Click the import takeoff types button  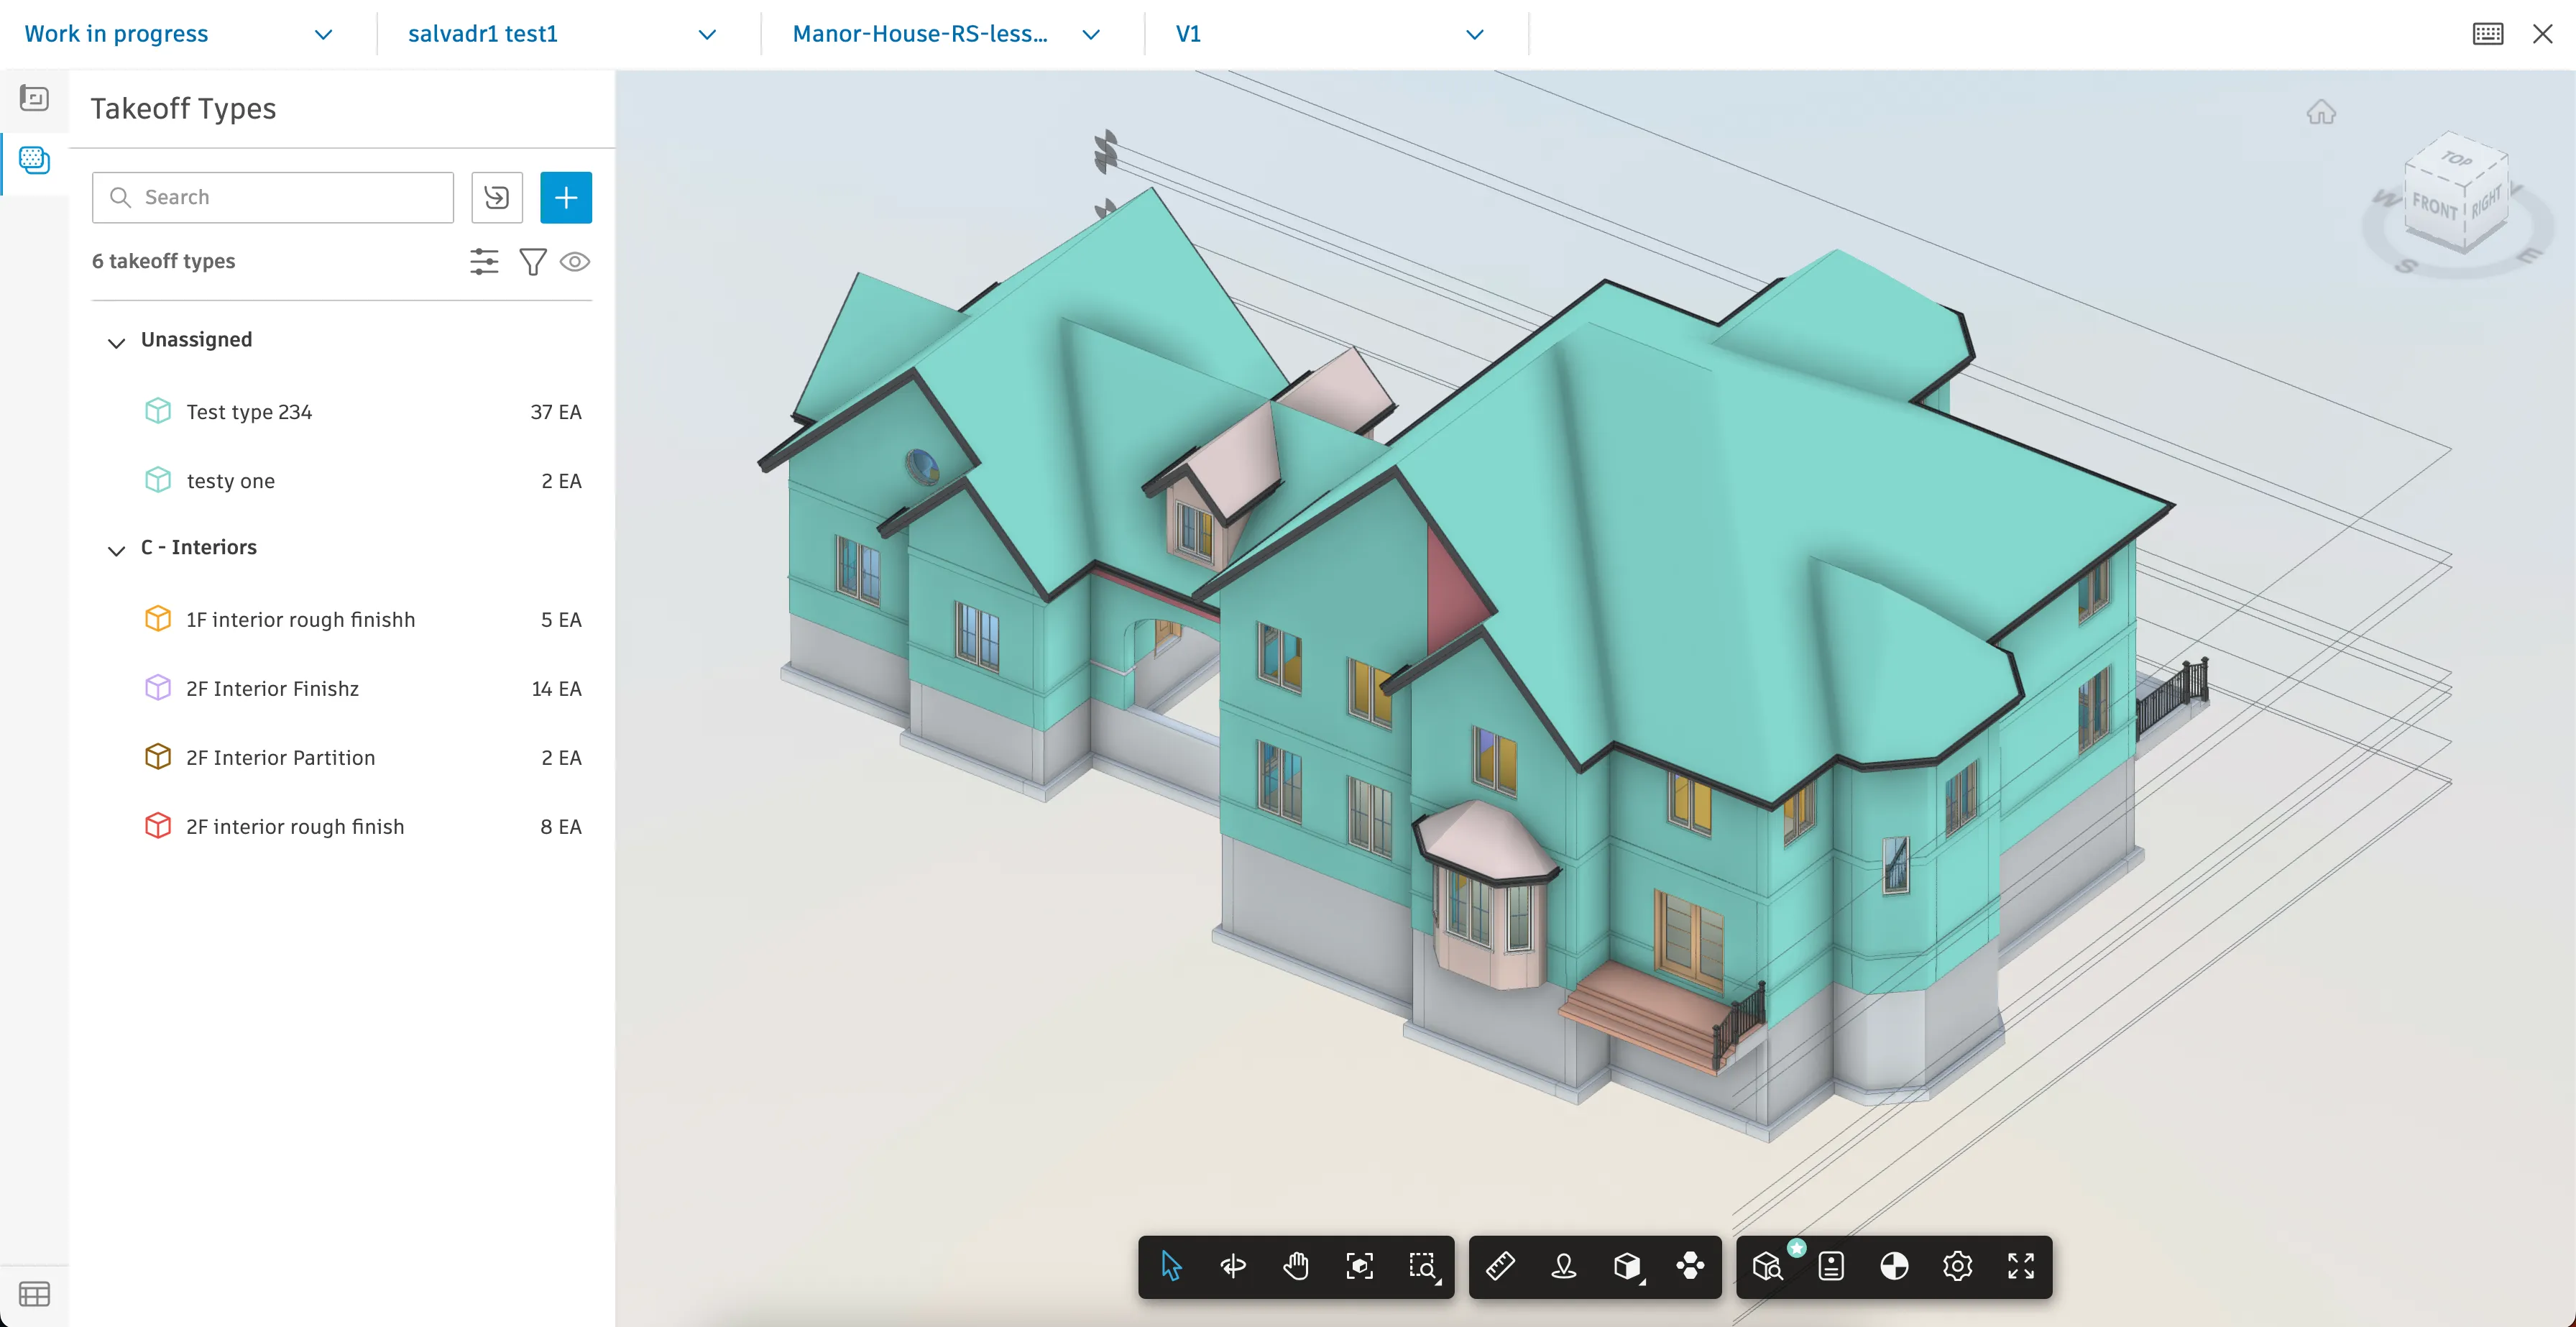tap(497, 197)
